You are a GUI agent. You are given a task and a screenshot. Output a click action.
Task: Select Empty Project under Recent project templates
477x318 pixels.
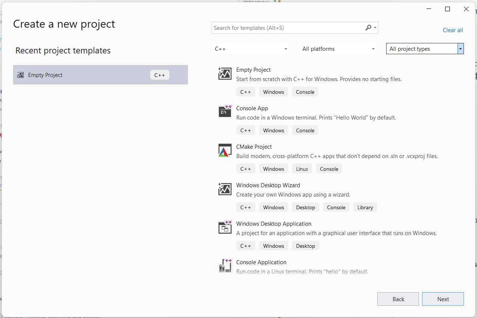(75, 75)
